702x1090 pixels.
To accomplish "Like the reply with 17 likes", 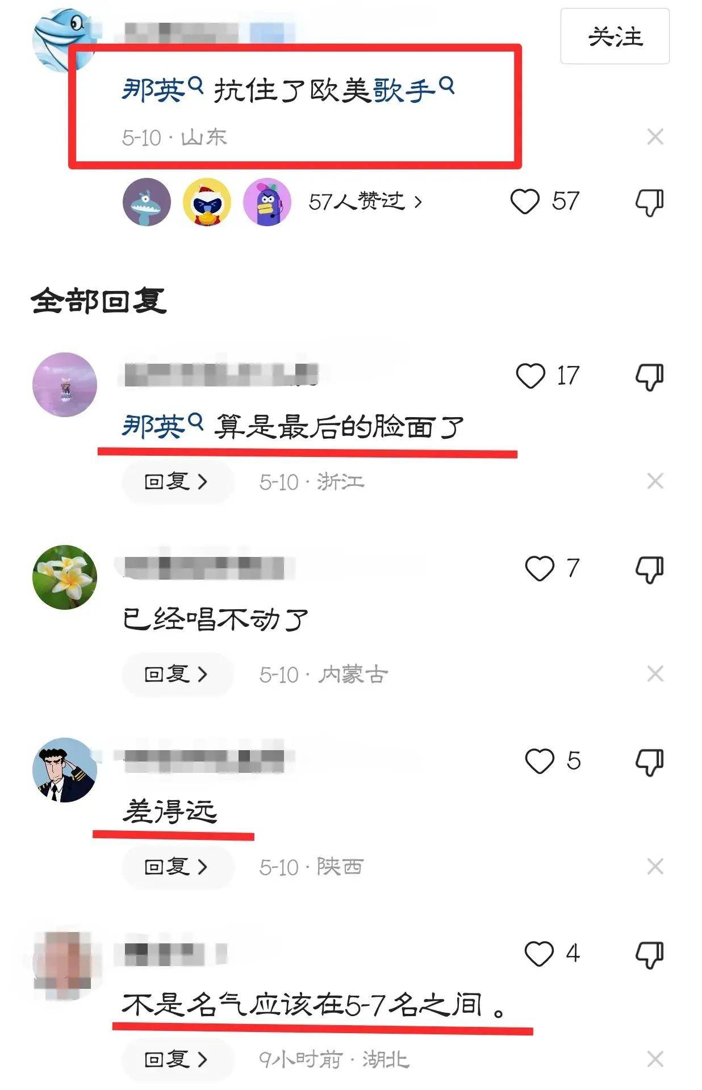I will coord(530,376).
